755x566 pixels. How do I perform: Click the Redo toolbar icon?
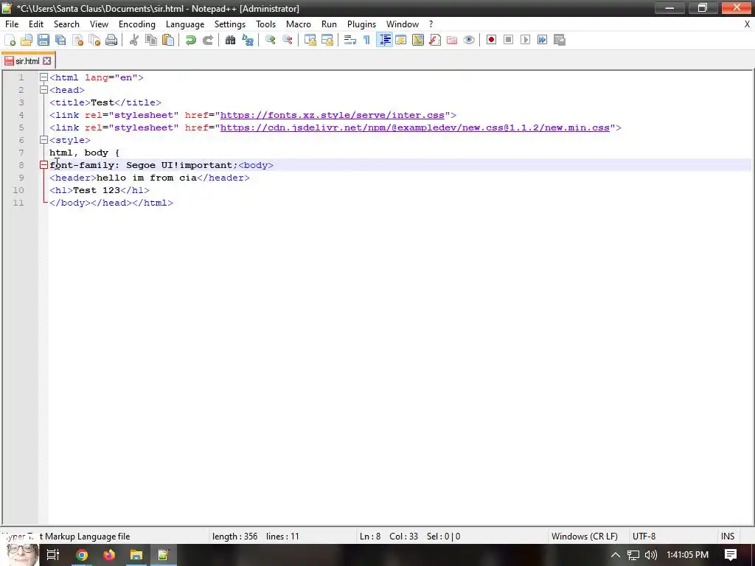point(207,40)
